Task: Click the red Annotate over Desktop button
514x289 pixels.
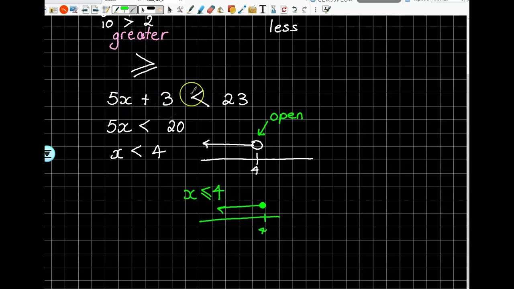Action: [x=64, y=10]
